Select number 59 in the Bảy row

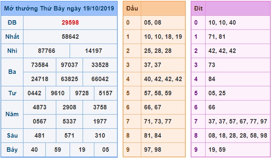coord(57,150)
